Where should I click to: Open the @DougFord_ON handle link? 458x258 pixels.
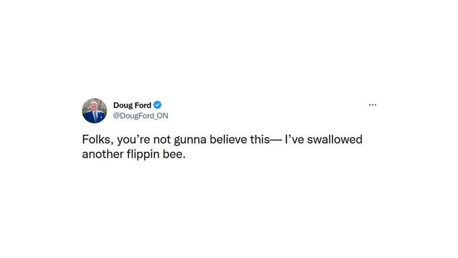[x=140, y=116]
